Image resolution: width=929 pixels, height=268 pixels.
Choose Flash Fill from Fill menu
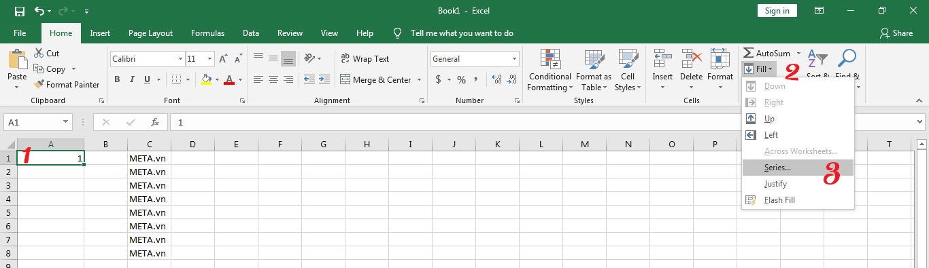(x=797, y=200)
